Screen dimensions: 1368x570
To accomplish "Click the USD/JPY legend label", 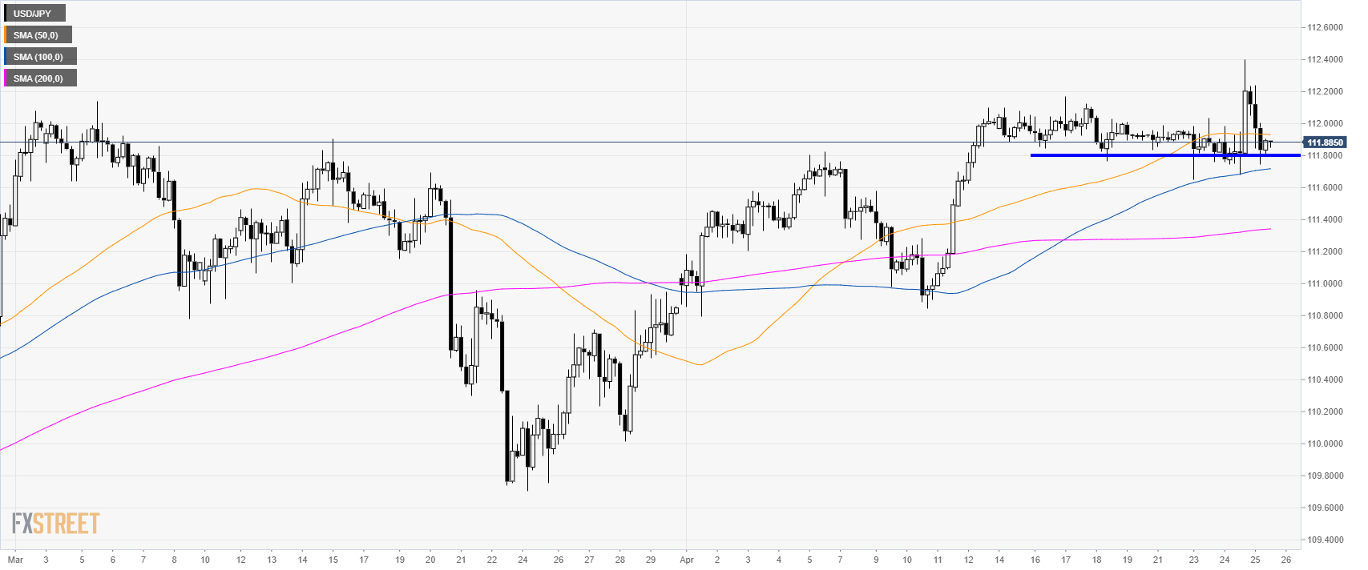I will tap(32, 14).
